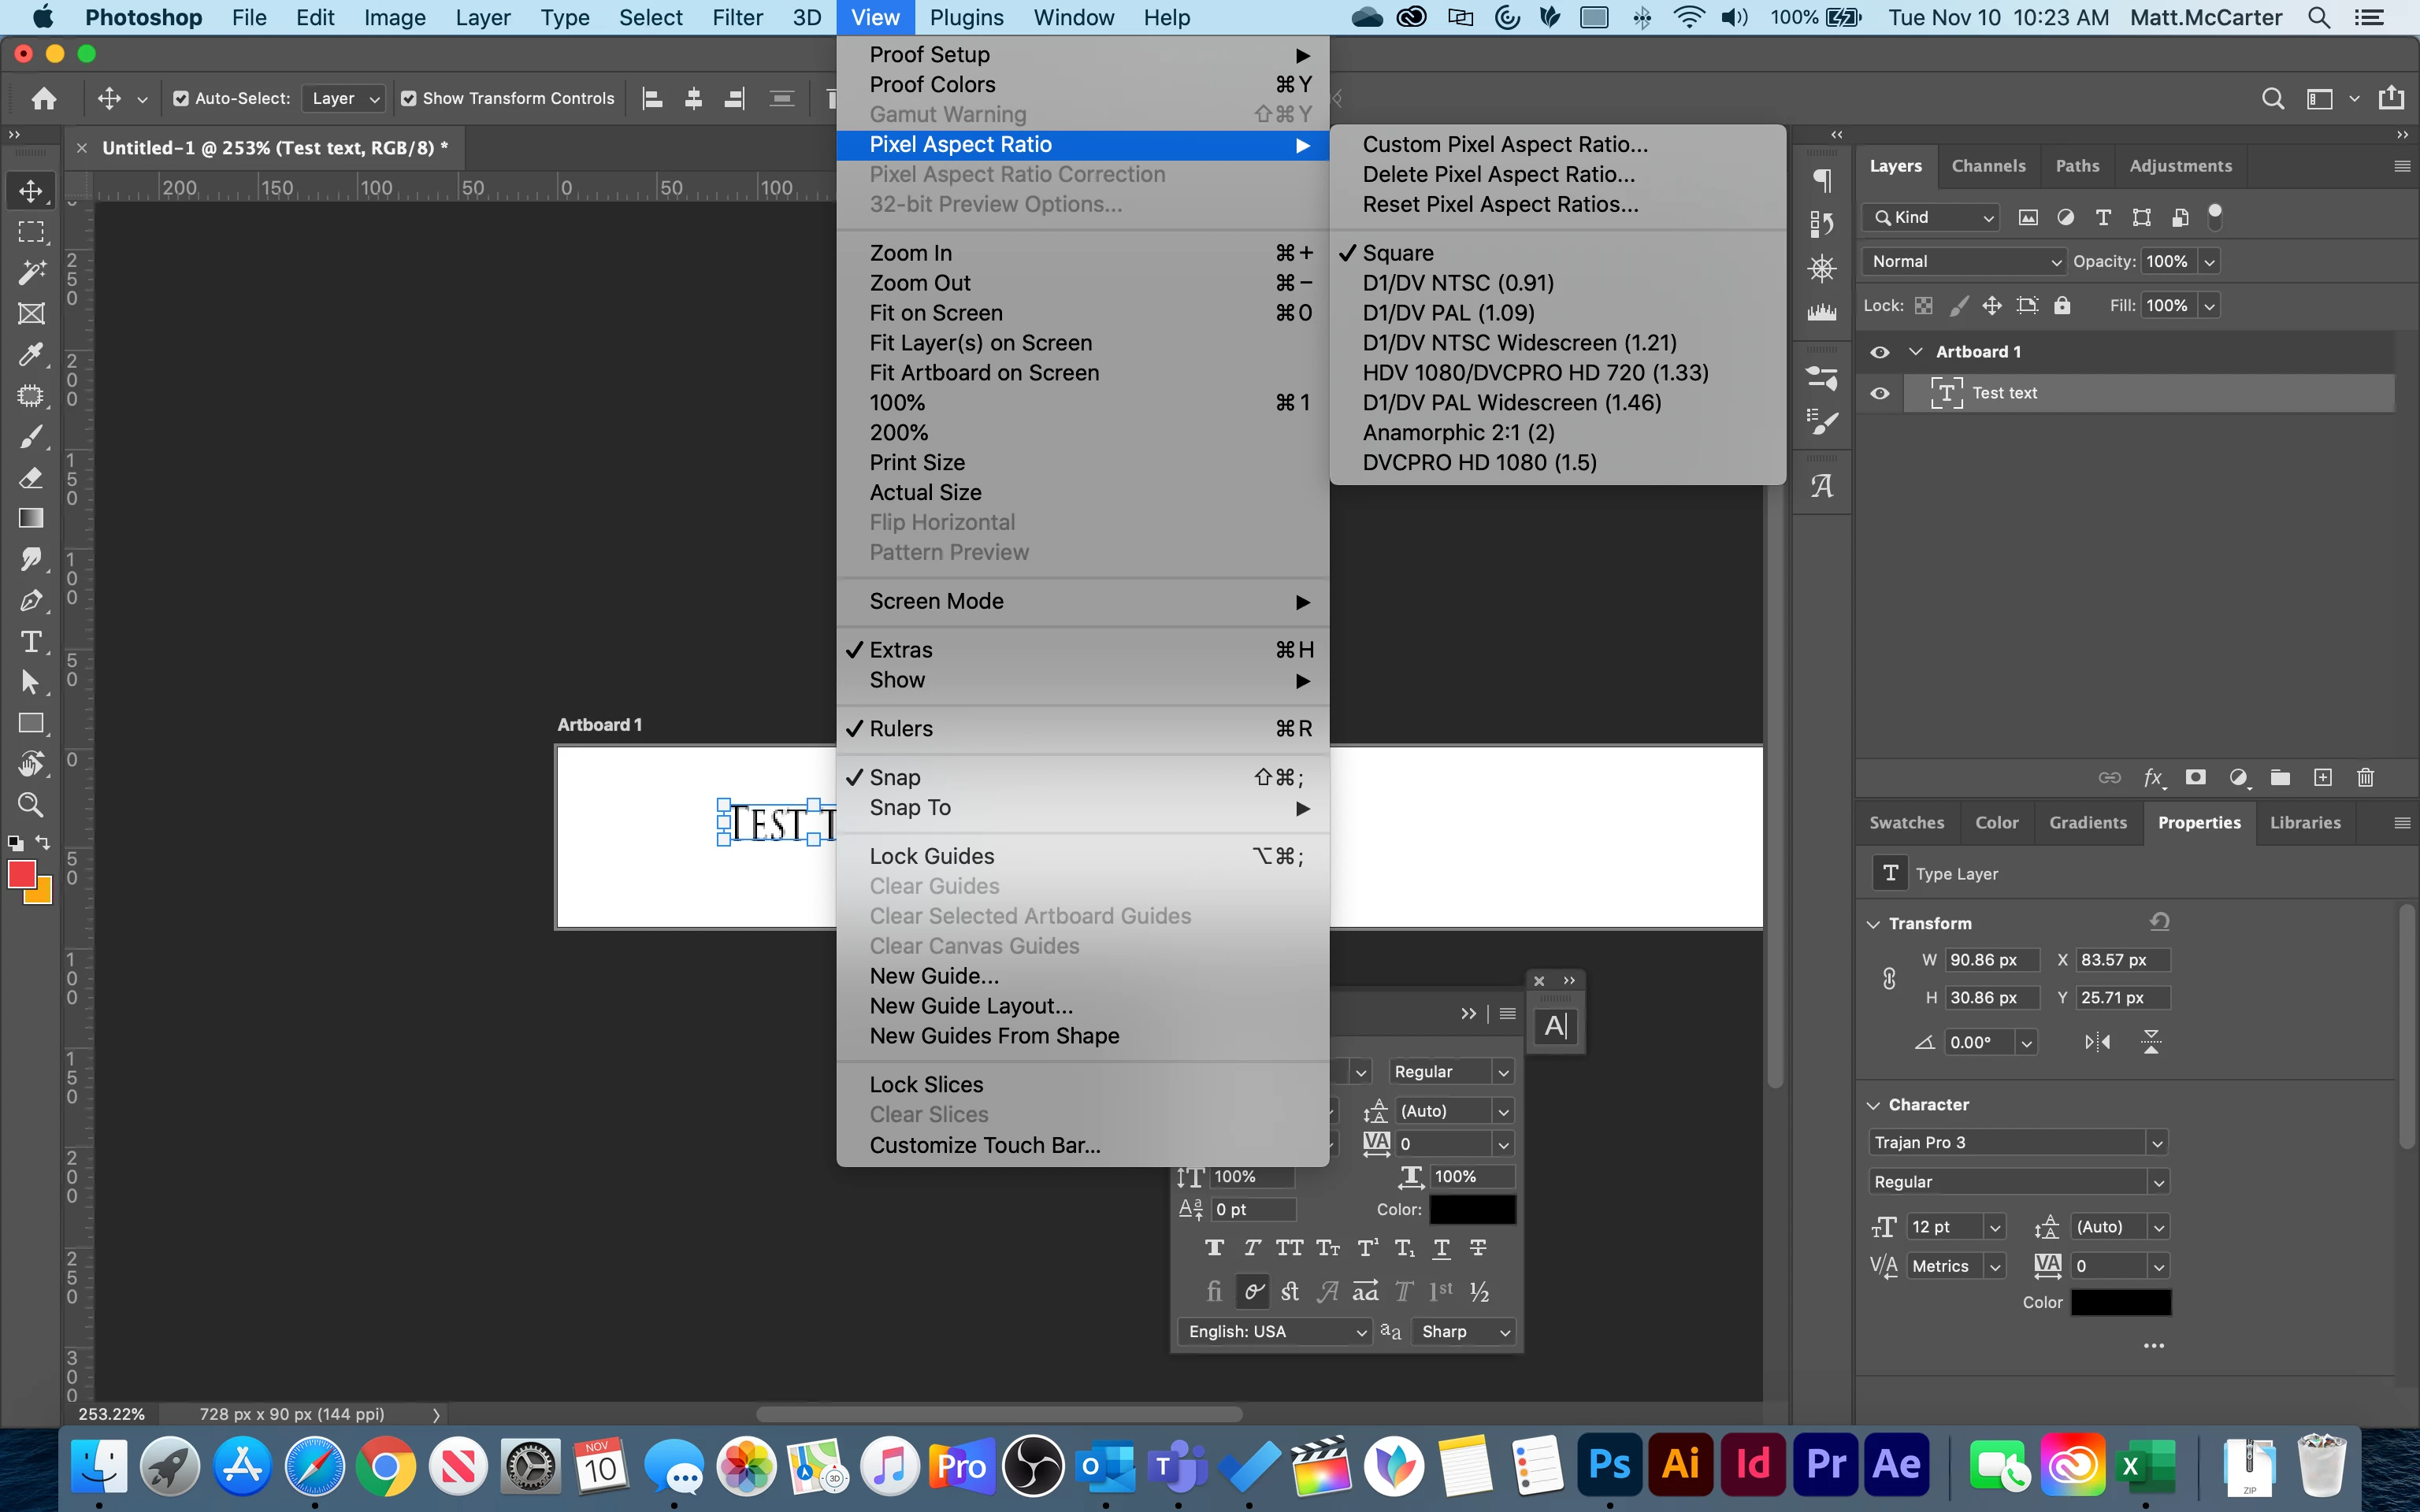Select the Gradient tool
This screenshot has height=1512, width=2420.
[31, 518]
